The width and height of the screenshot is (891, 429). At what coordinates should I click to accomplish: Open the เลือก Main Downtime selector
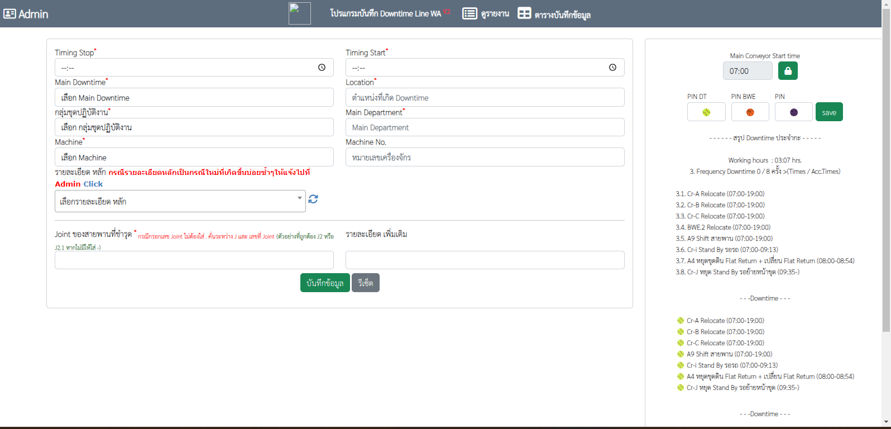point(194,98)
